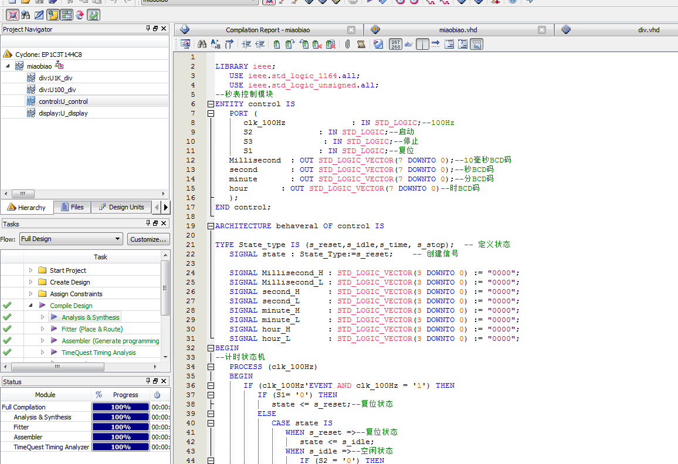Click the paperclip icon in editor toolbar

point(347,44)
